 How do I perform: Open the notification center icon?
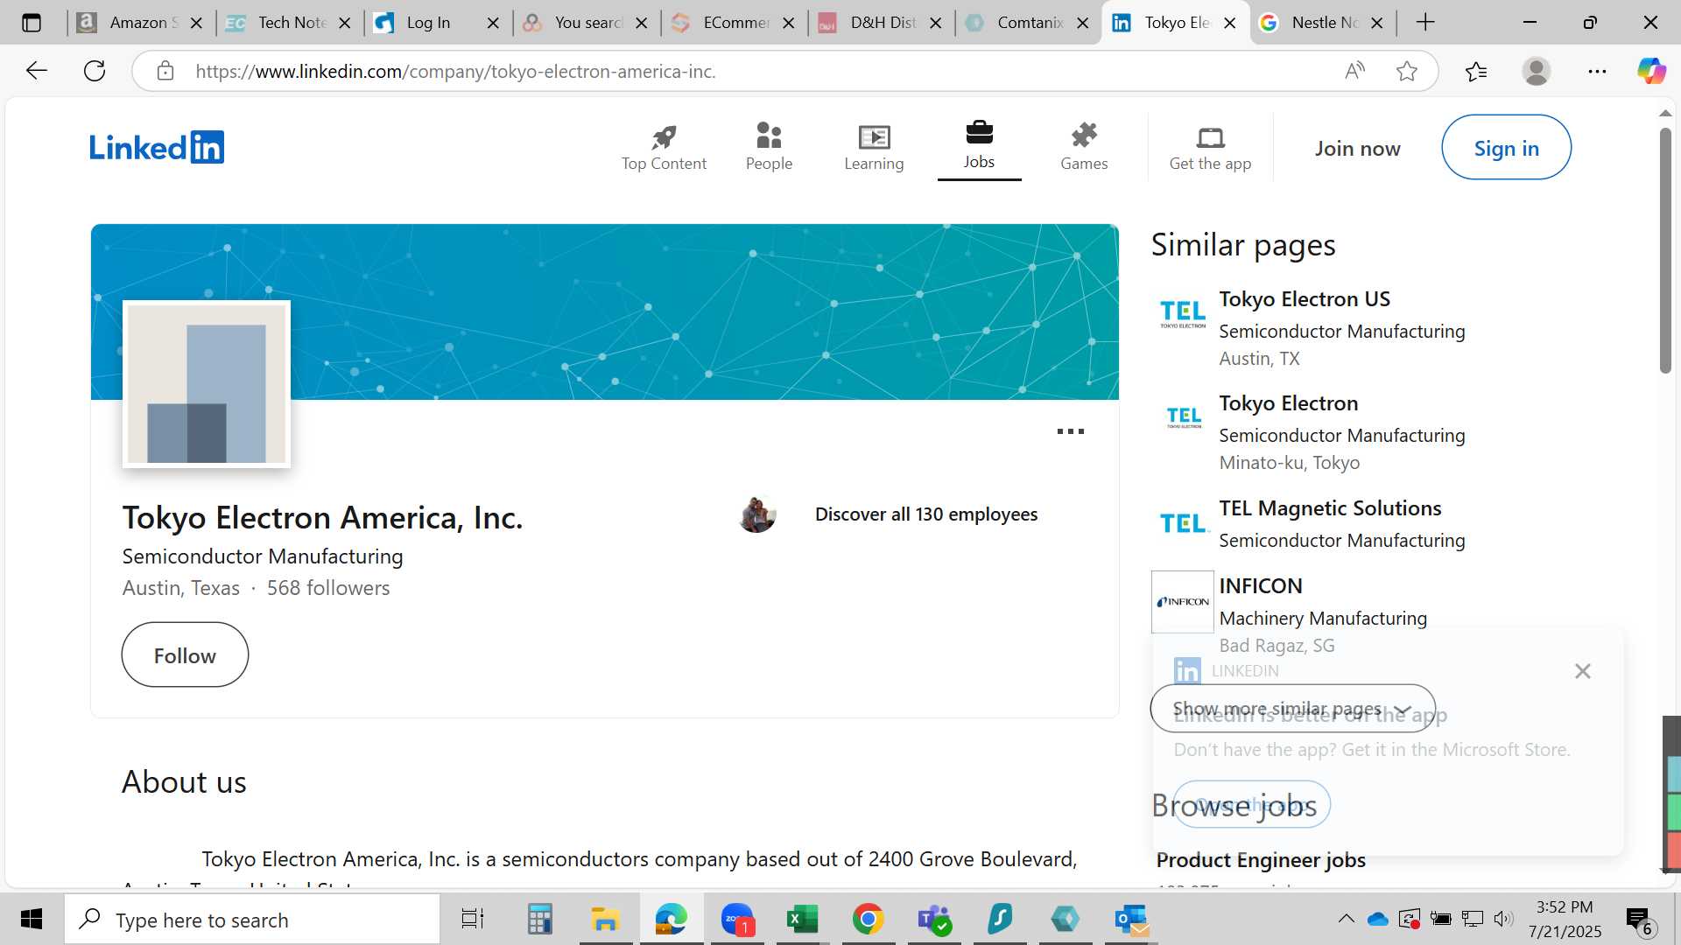[1641, 920]
